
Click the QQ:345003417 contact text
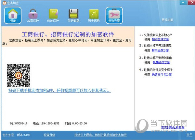19,123
